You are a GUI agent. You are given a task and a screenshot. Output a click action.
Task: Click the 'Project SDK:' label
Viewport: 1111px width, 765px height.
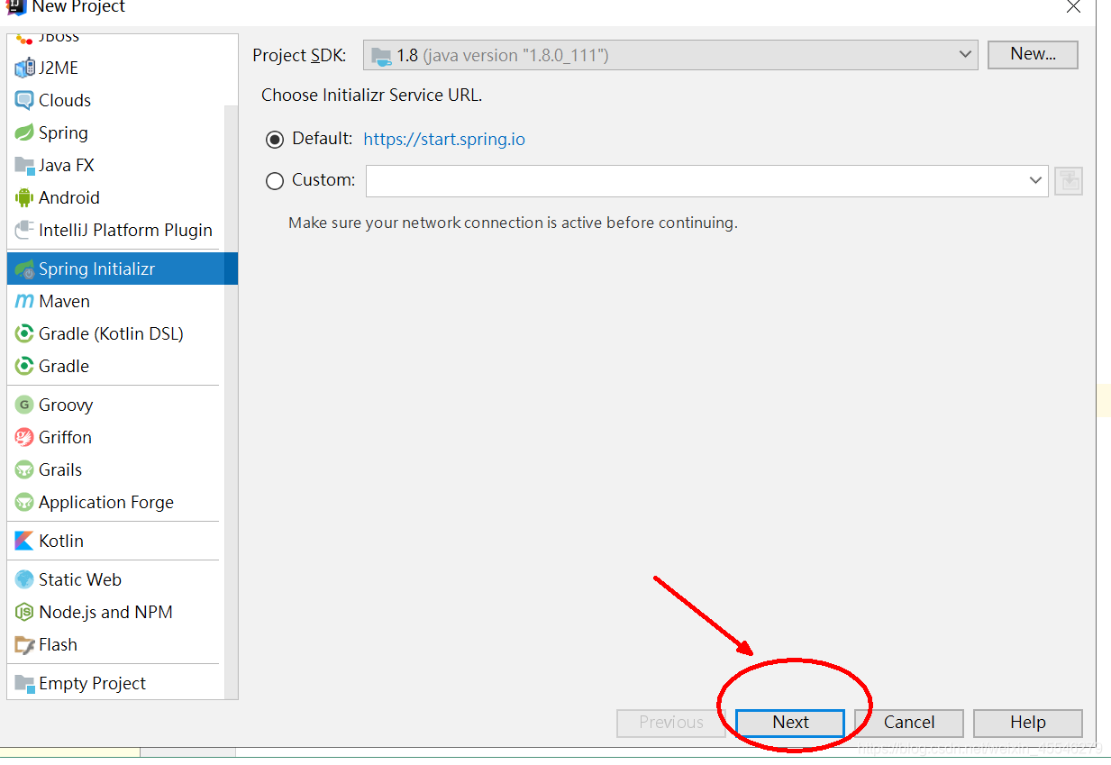[x=299, y=55]
